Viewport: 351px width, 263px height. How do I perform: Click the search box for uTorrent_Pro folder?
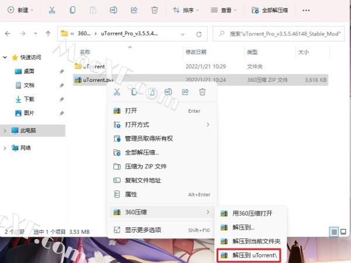[278, 34]
